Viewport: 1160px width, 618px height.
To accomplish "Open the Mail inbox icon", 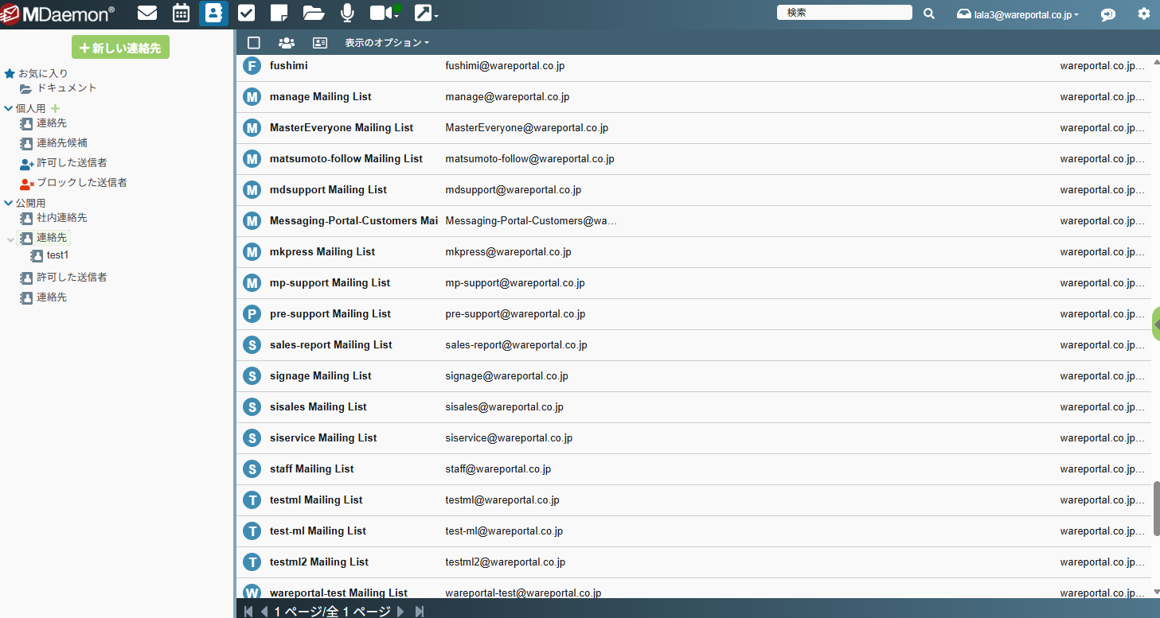I will tap(147, 13).
